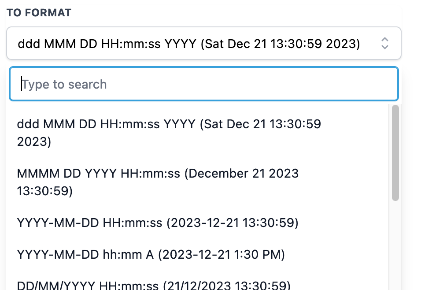The height and width of the screenshot is (290, 421).
Task: Select ddd MMM DD HH:mm:ss YYYY option
Action: [197, 133]
